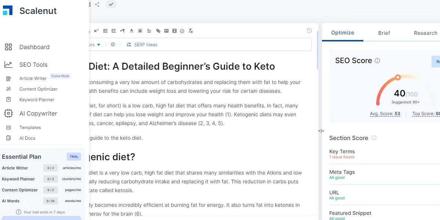The height and width of the screenshot is (220, 440).
Task: Click the Dashboard grid icon
Action: tap(8, 47)
